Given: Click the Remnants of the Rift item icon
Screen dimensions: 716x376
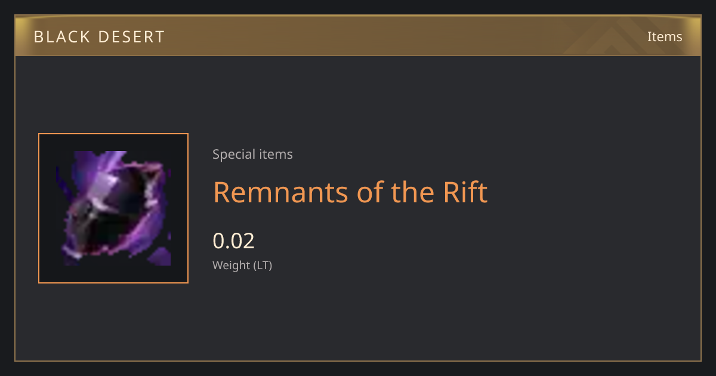Looking at the screenshot, I should [113, 208].
